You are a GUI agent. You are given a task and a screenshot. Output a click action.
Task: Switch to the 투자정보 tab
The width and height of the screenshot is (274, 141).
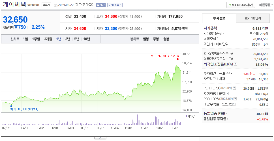219,18
